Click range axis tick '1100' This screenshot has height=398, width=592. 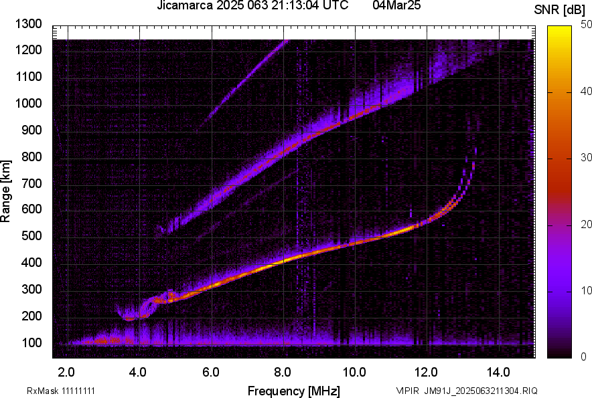pos(29,76)
